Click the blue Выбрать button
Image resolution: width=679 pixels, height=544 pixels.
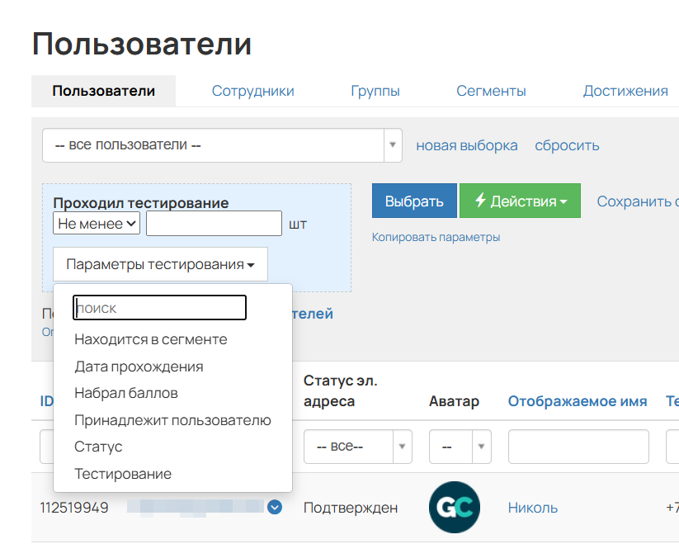[x=413, y=200]
